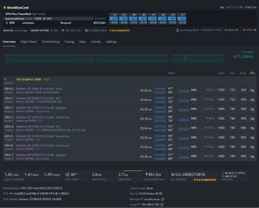Click GPU 0 hashrate value 42.65
This screenshot has width=259, height=208.
[x=146, y=90]
